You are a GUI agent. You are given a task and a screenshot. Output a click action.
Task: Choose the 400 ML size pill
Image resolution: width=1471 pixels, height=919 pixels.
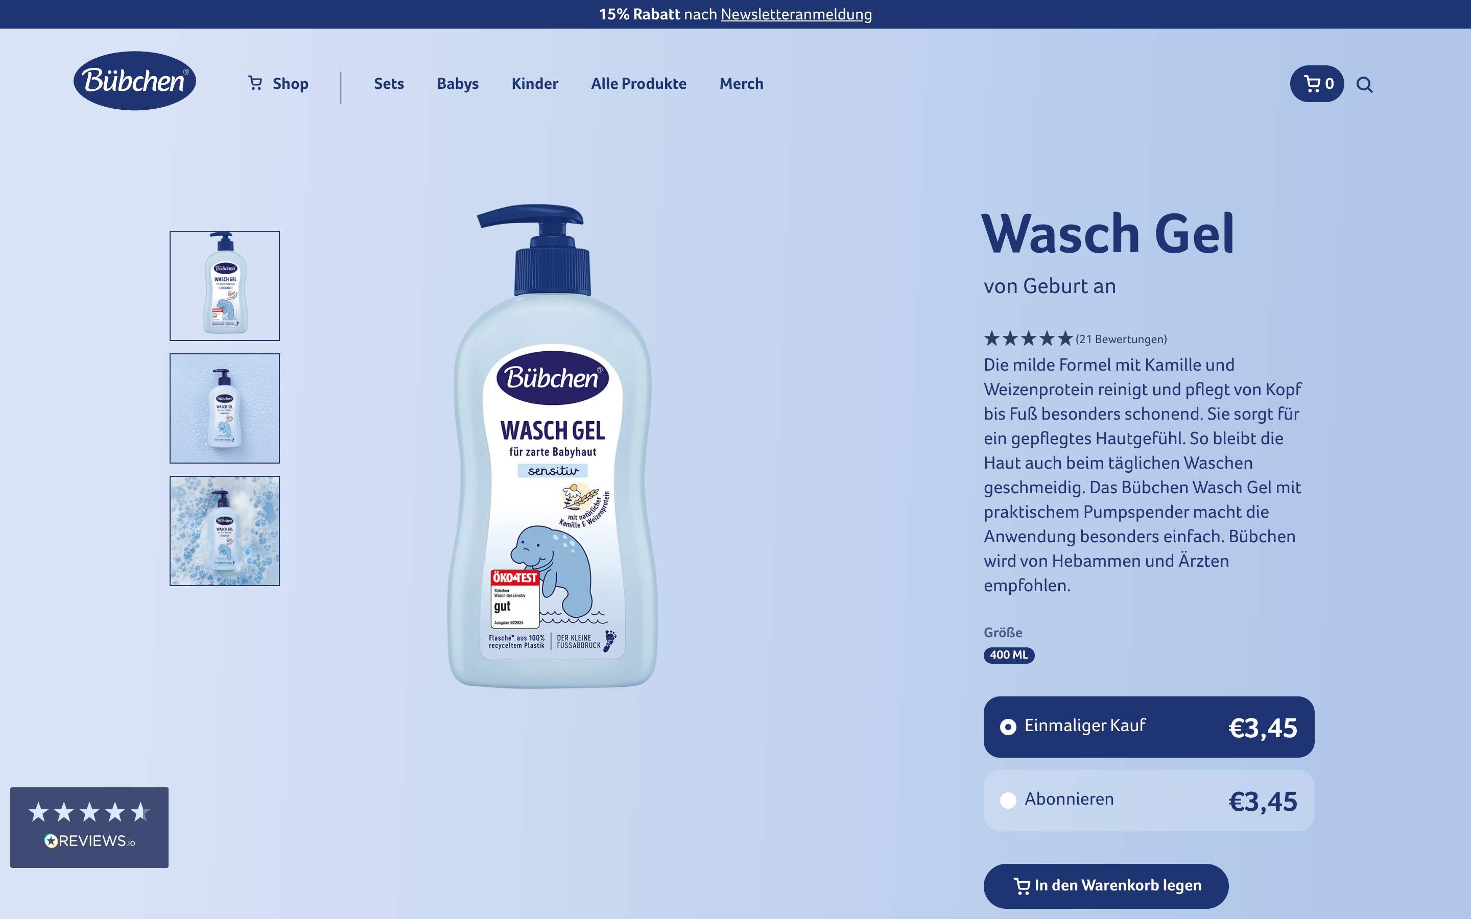(1009, 655)
